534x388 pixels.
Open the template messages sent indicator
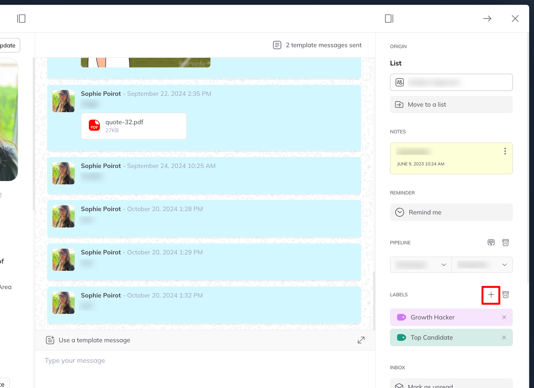coord(317,45)
